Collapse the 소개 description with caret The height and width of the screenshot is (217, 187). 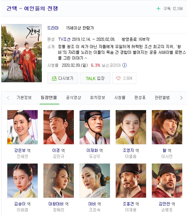click(86, 58)
